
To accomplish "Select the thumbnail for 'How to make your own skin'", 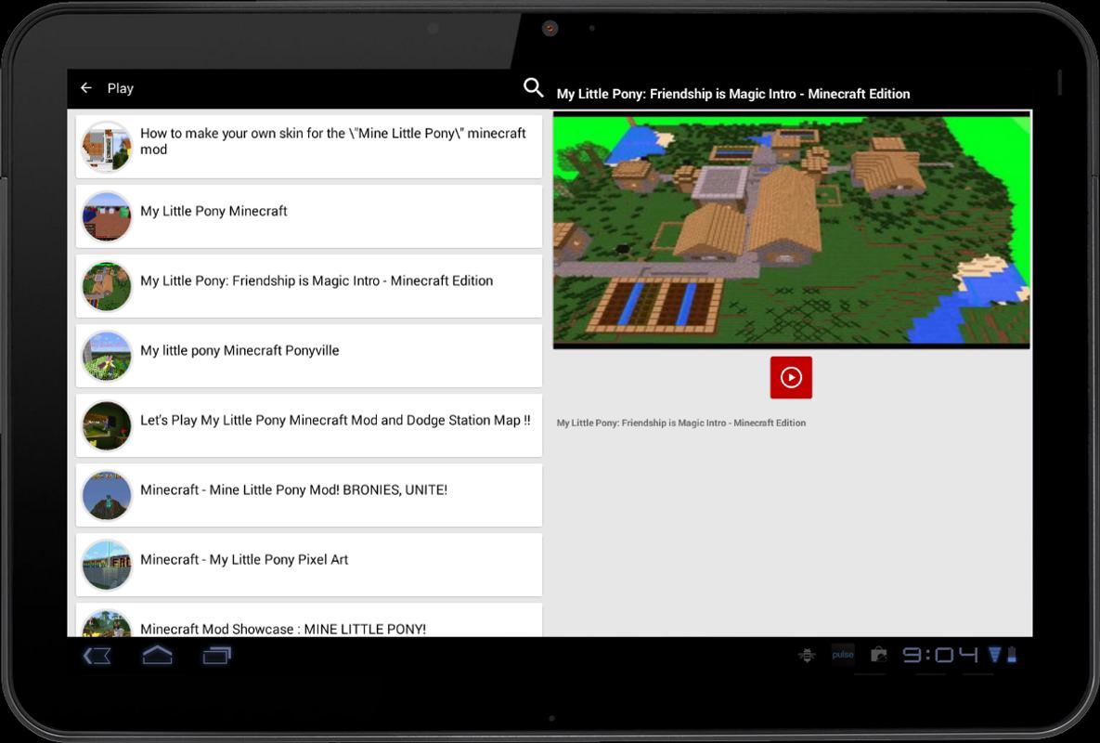I will tap(107, 147).
